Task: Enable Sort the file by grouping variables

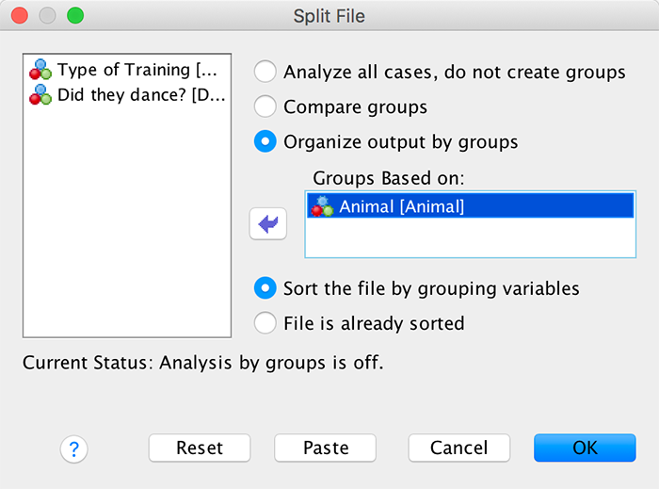Action: (266, 287)
